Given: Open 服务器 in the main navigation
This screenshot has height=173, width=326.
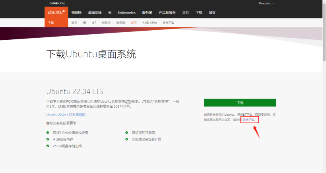Looking at the screenshot, I should [147, 13].
